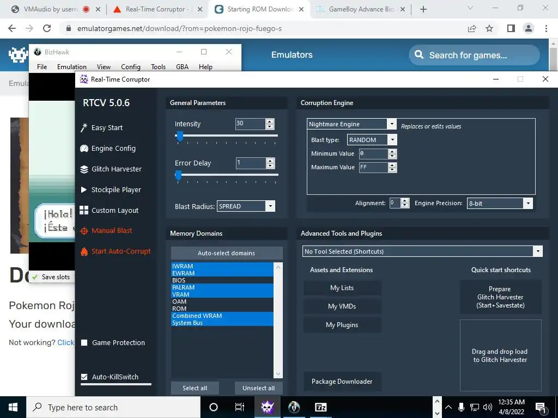The image size is (558, 418).
Task: Click Auto-select domains button
Action: point(227,253)
